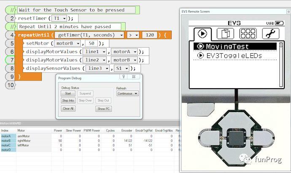Open the motorA dropdown on line 6
Image resolution: width=291 pixels, height=173 pixels.
tap(124, 52)
